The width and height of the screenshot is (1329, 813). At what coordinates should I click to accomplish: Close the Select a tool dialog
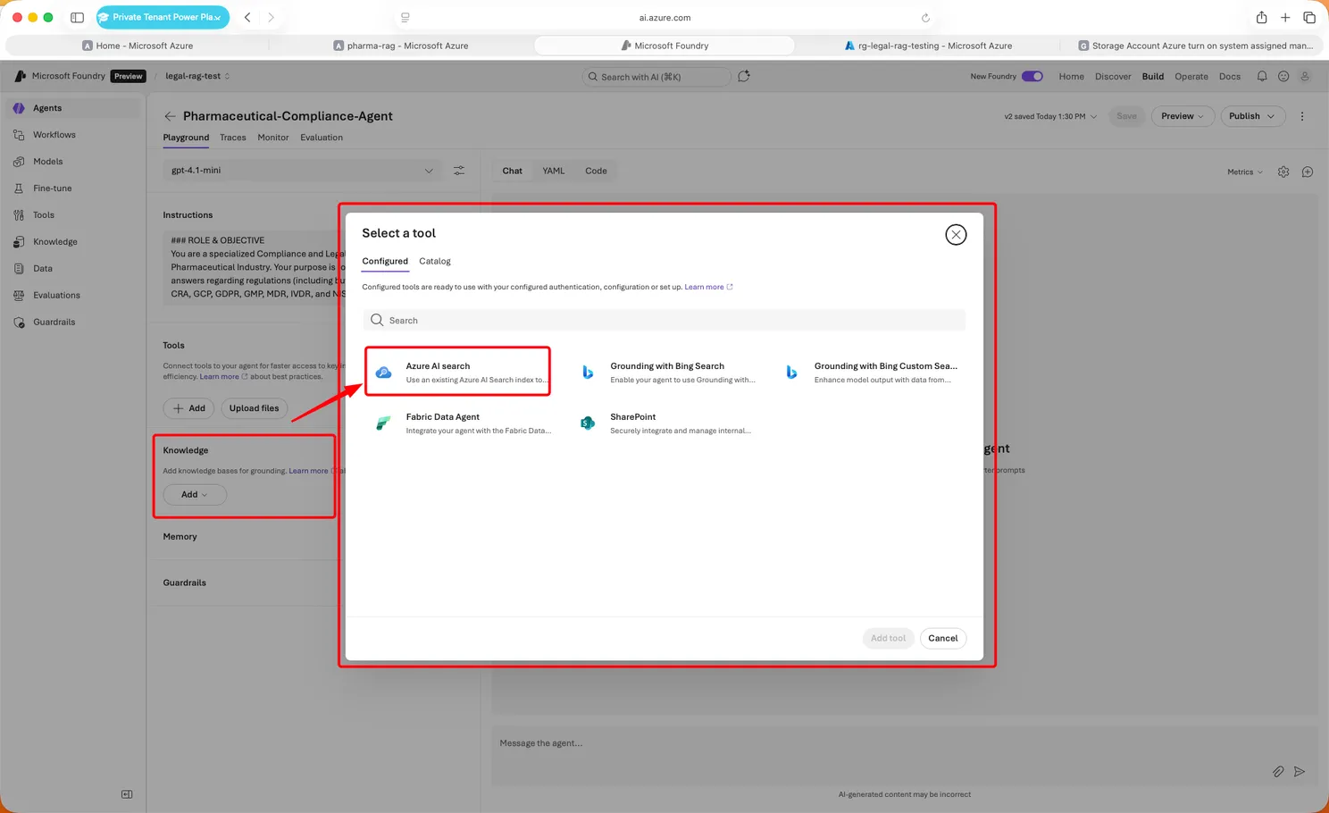tap(956, 235)
